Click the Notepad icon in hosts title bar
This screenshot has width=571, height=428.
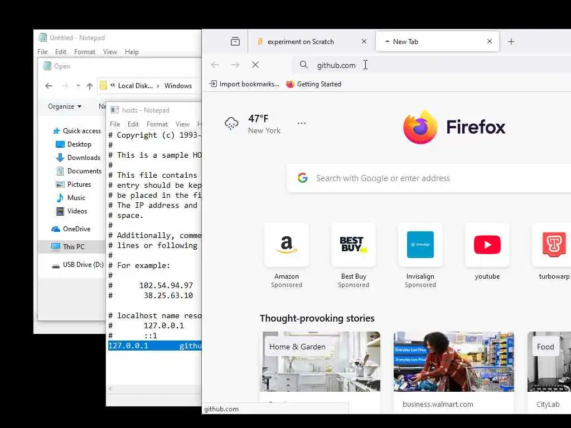point(115,110)
